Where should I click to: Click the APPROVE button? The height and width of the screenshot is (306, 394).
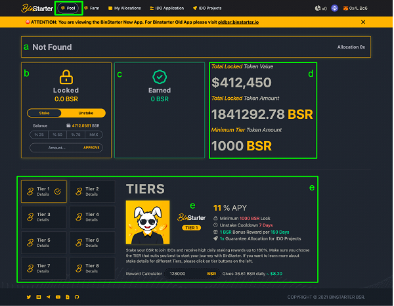pyautogui.click(x=91, y=148)
